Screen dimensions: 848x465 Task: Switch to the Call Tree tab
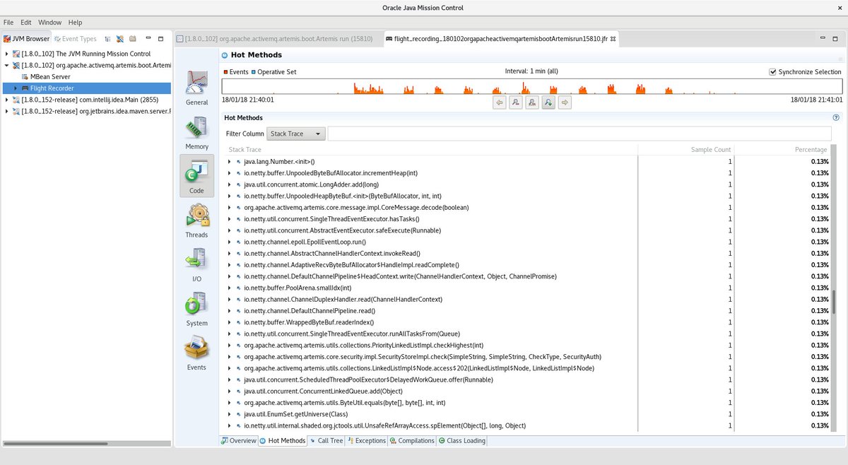pyautogui.click(x=326, y=440)
